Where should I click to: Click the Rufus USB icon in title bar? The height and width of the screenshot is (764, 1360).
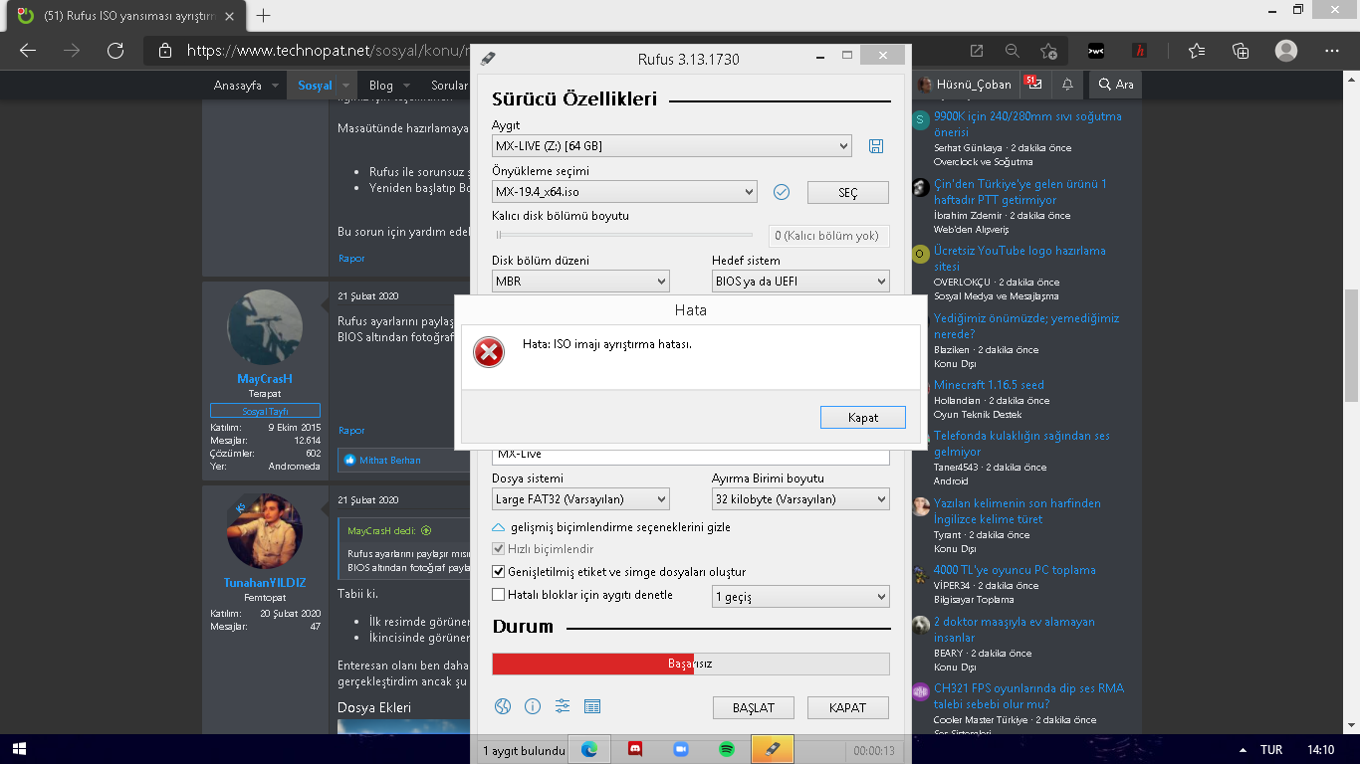(x=488, y=59)
